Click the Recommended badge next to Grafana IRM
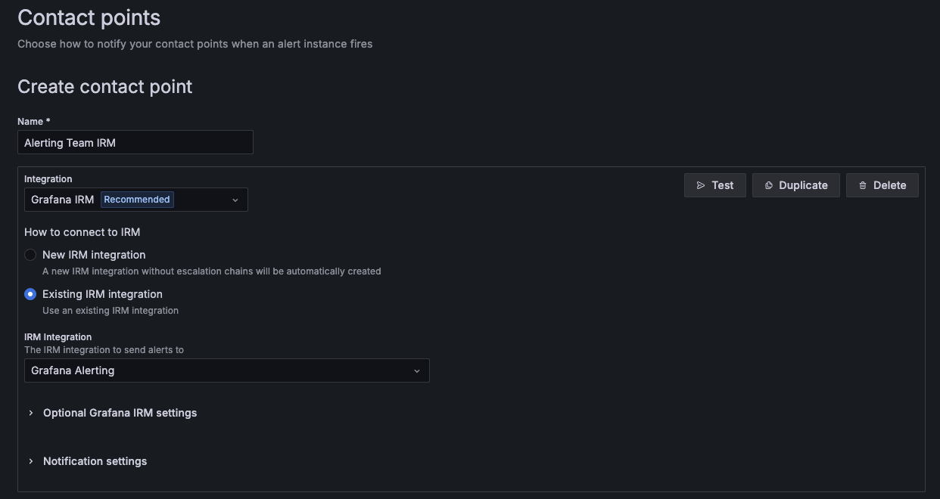 tap(136, 199)
